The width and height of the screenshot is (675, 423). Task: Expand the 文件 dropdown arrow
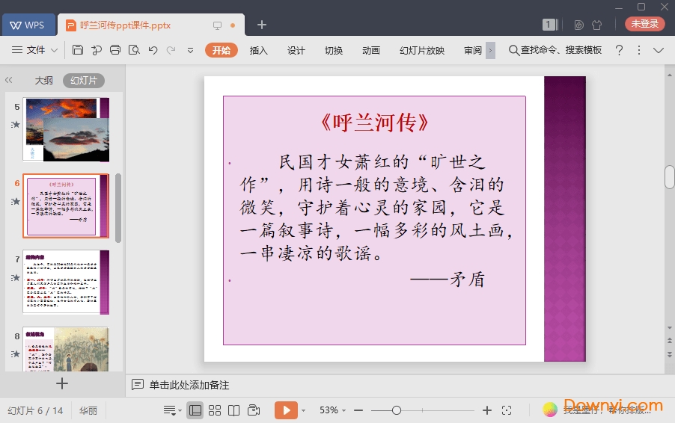pyautogui.click(x=54, y=50)
